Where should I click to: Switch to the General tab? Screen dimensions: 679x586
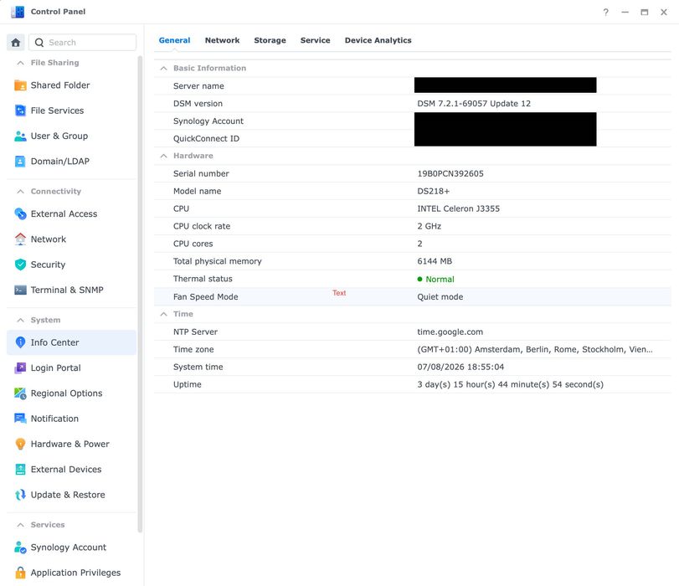click(x=174, y=40)
